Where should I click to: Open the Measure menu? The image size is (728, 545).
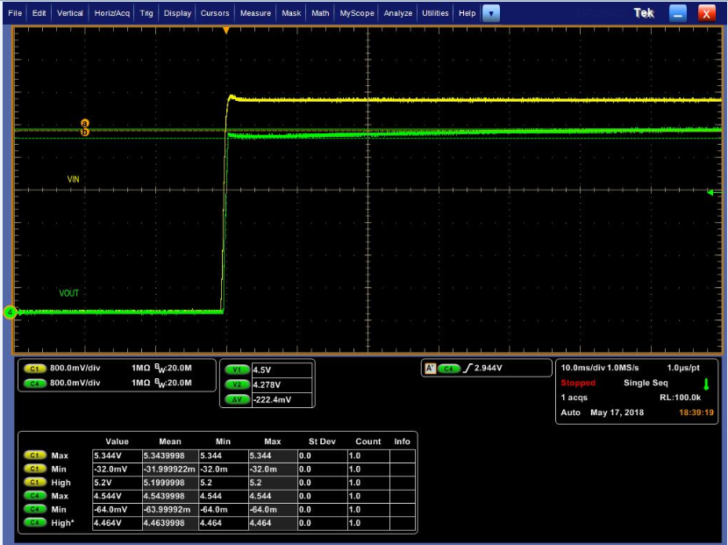click(x=255, y=13)
